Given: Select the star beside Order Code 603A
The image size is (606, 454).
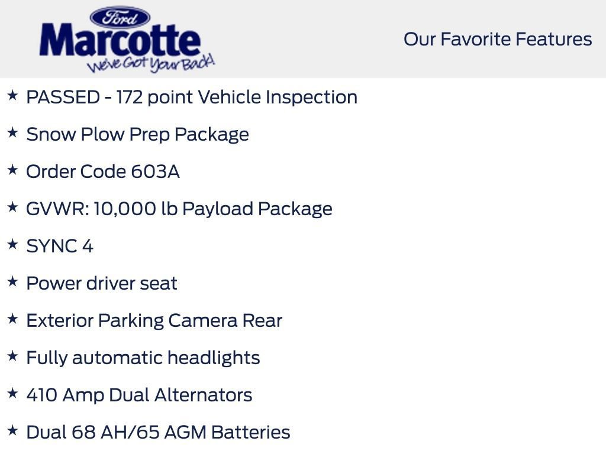Looking at the screenshot, I should [x=12, y=170].
